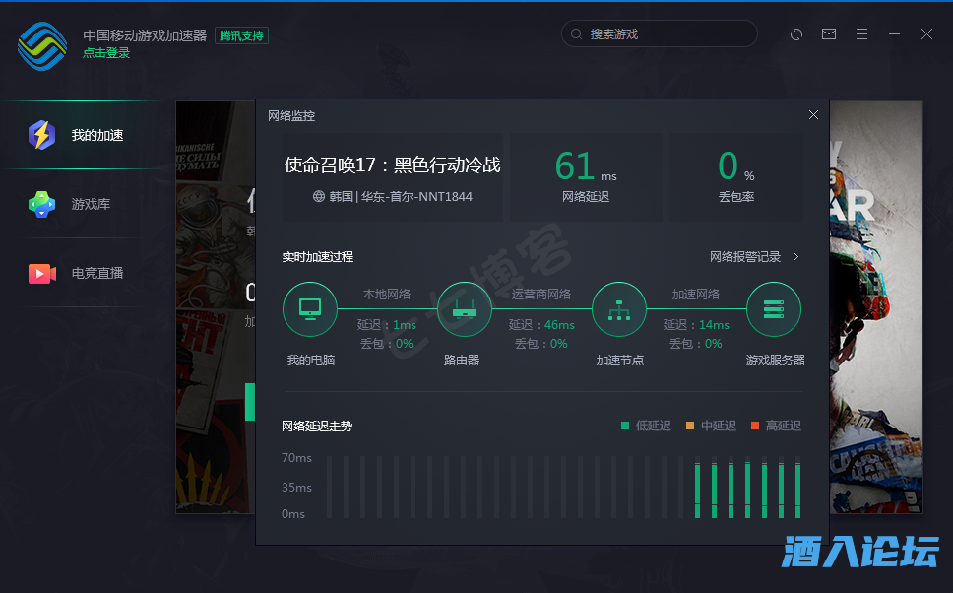Click the 游戏服务器 server icon
The height and width of the screenshot is (593, 953).
tap(773, 309)
